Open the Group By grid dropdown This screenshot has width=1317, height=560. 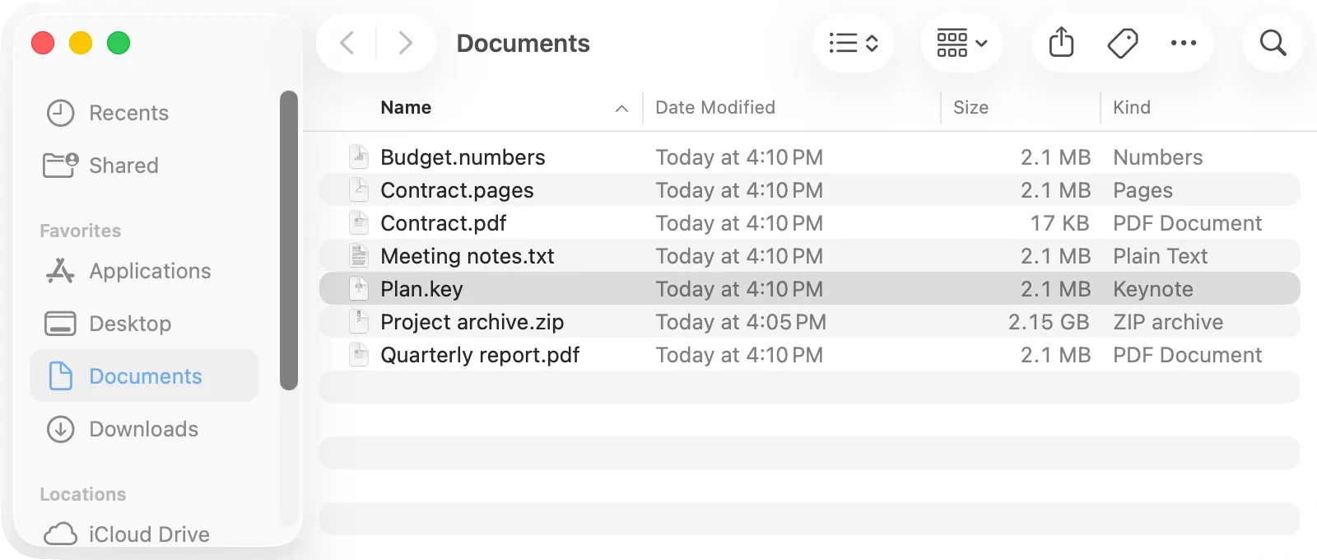point(961,43)
